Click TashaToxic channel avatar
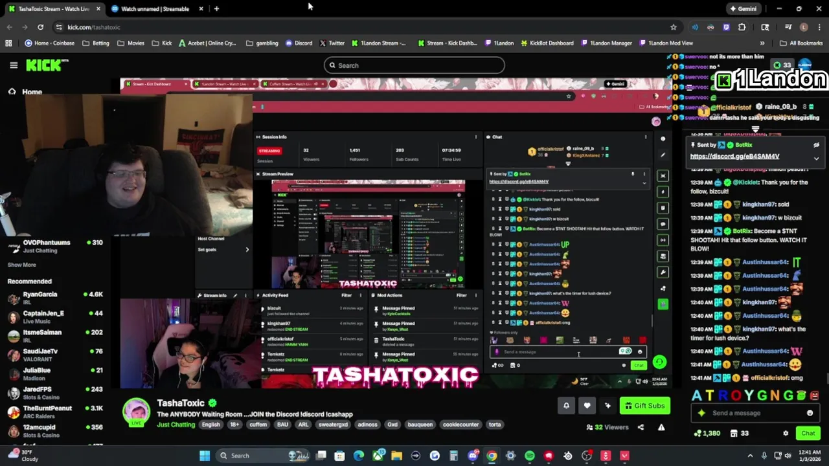The image size is (829, 466). click(136, 412)
